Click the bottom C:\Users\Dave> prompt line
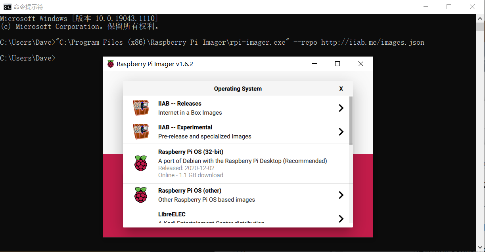 tap(28, 58)
